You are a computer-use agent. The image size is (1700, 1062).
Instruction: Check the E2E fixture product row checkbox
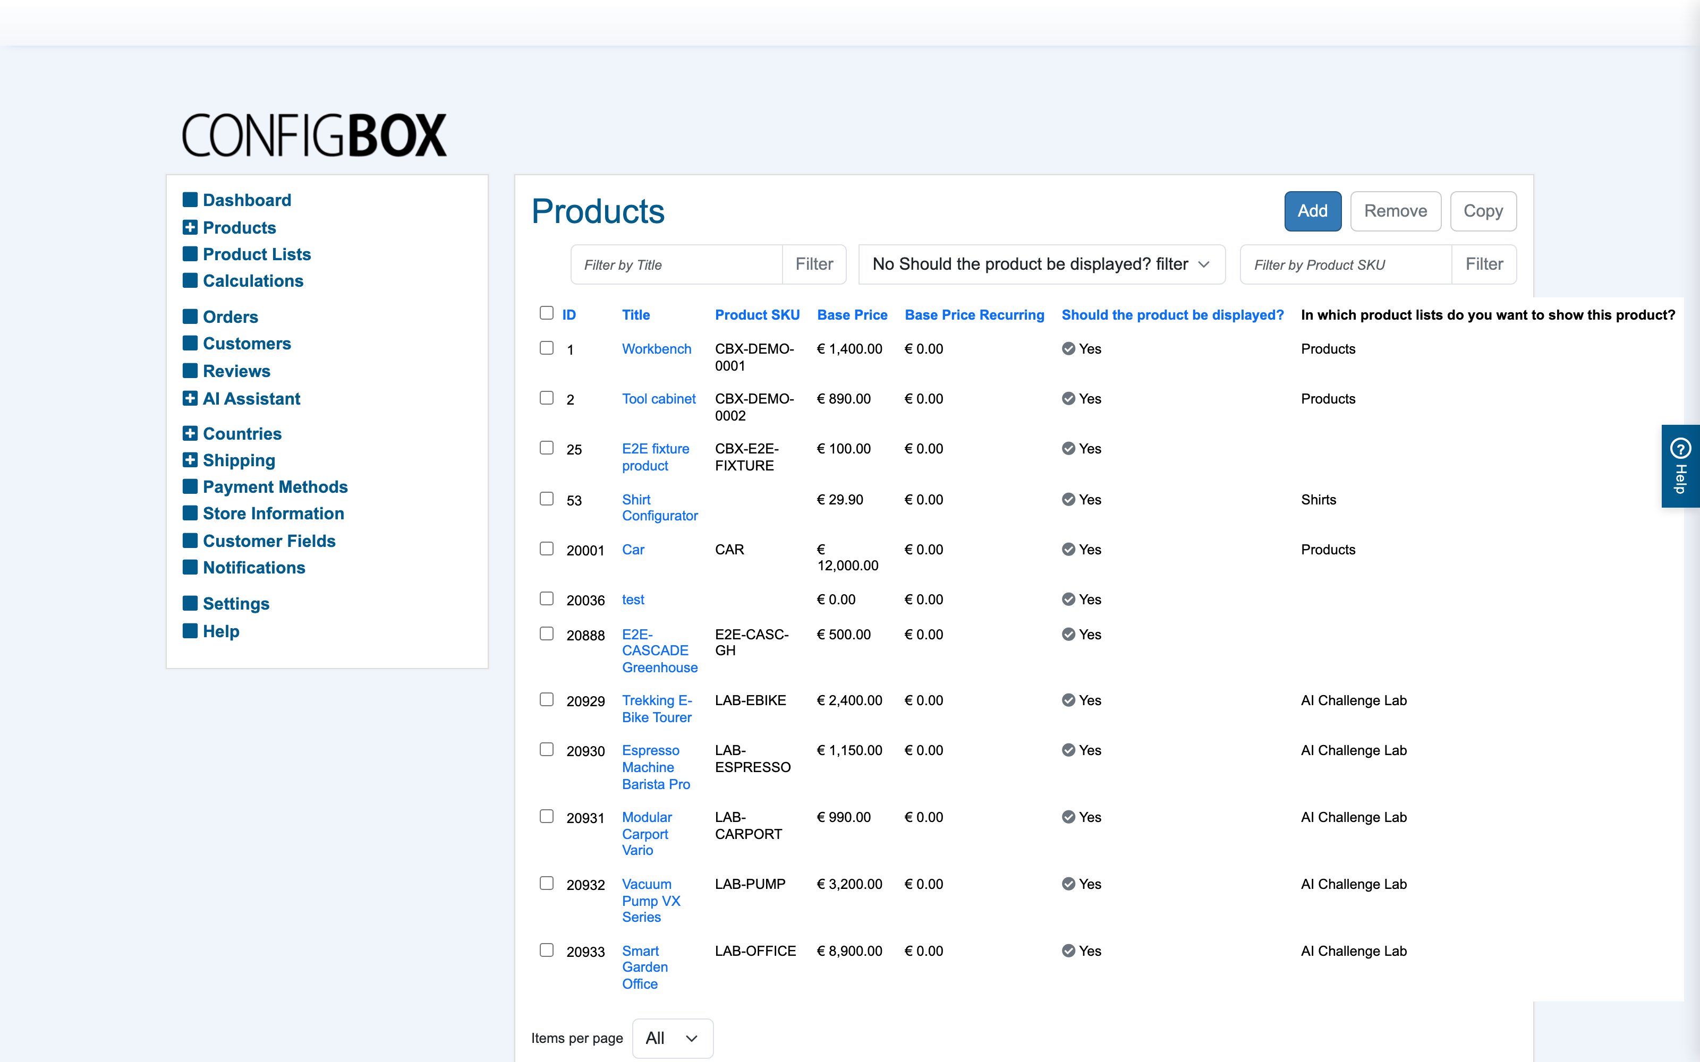(547, 448)
